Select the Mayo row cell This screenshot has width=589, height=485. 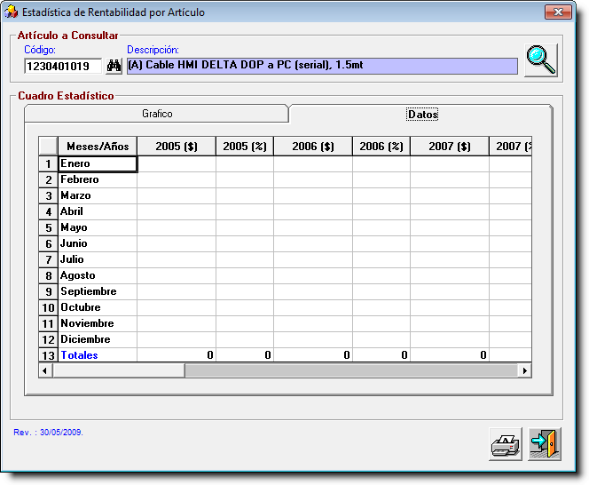click(x=98, y=228)
